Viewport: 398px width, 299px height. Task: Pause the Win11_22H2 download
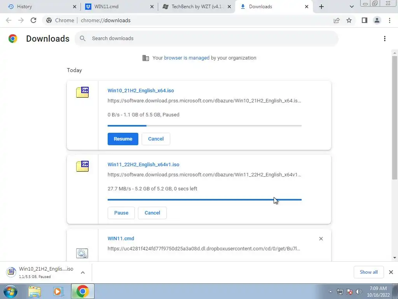(121, 213)
